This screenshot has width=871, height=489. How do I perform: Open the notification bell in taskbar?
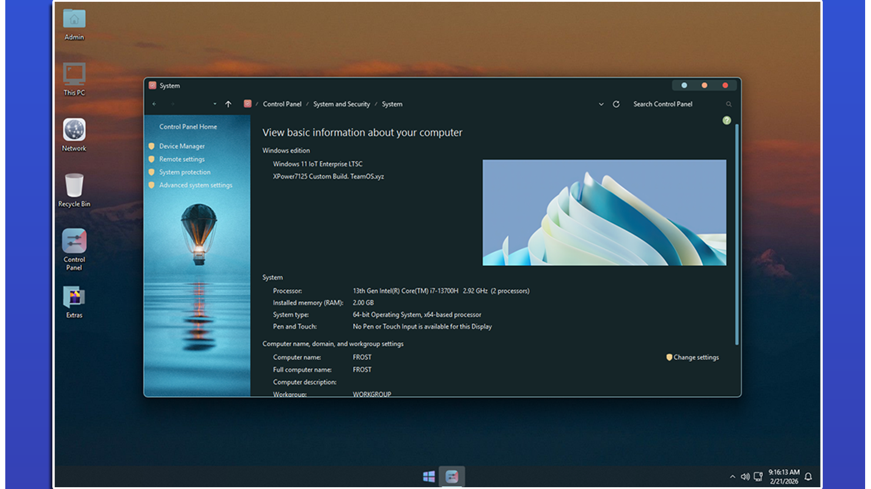[x=808, y=477]
